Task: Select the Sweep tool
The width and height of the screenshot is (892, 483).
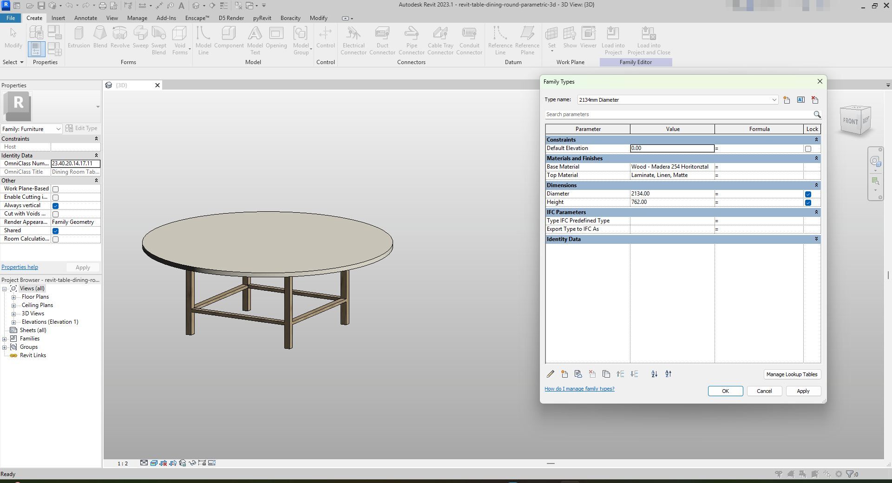Action: click(x=140, y=37)
